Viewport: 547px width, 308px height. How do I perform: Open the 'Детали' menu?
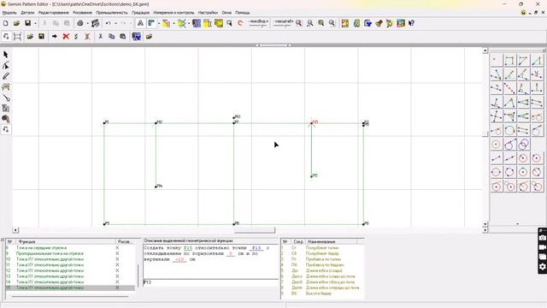[27, 13]
